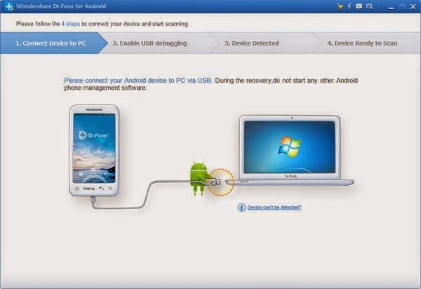The width and height of the screenshot is (421, 289).
Task: Click the info icon beside detection help link
Action: (241, 208)
